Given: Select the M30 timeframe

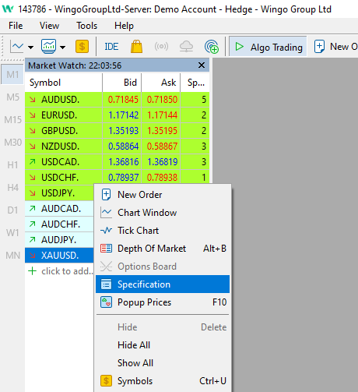Looking at the screenshot, I should point(13,143).
